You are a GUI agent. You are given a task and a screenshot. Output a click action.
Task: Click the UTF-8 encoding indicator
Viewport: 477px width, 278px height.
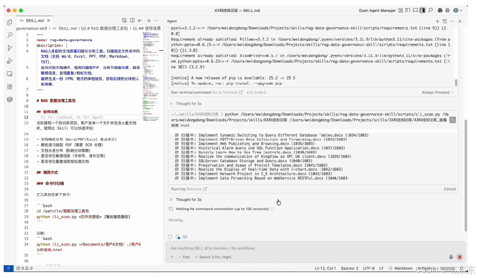tap(369, 268)
